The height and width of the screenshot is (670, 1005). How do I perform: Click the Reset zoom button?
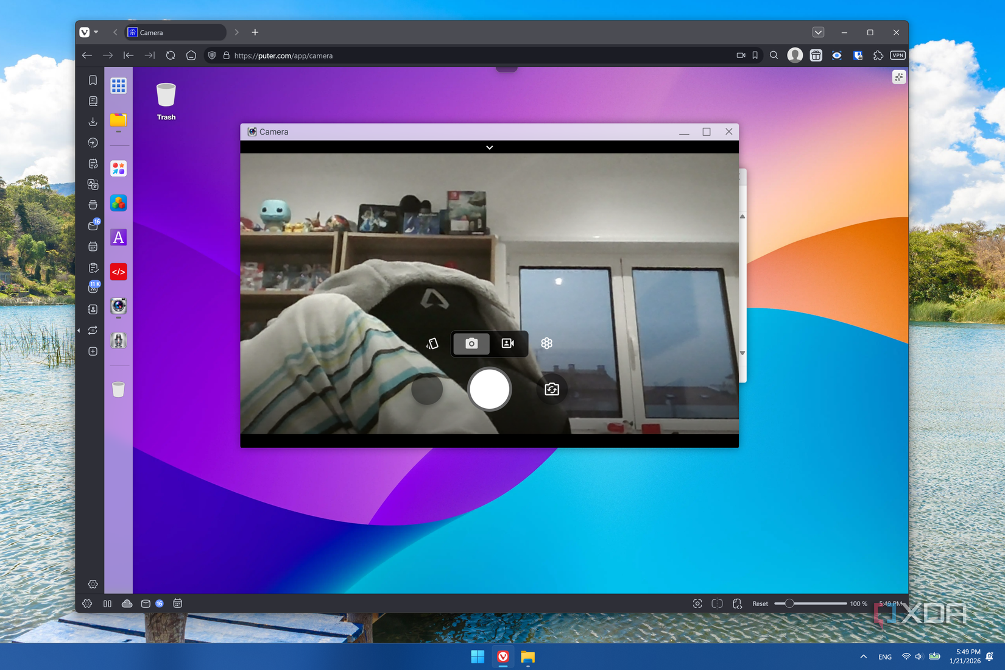(760, 604)
